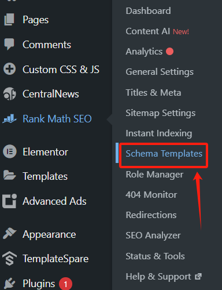Open General Settings submenu item
The height and width of the screenshot is (290, 222).
click(160, 72)
